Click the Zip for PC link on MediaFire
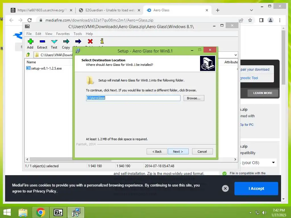The width and height of the screenshot is (291, 218). (x=247, y=125)
